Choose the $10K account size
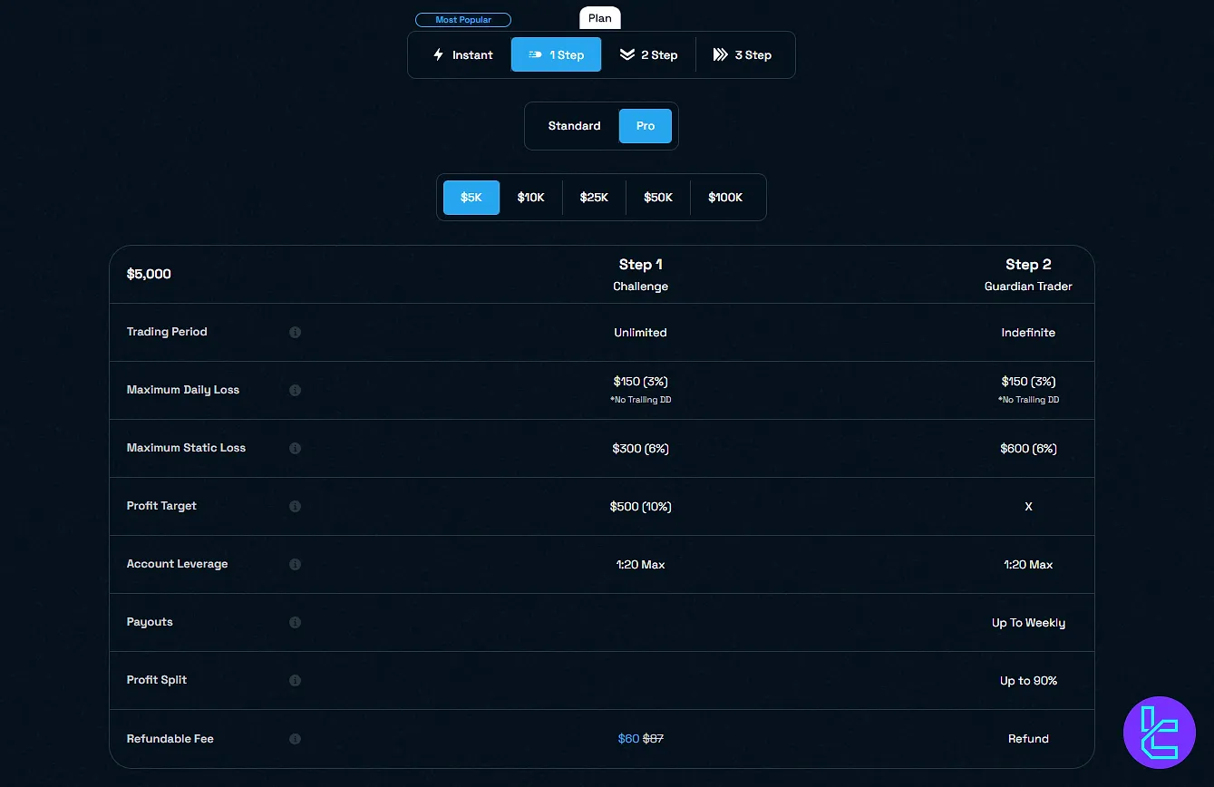1214x787 pixels. (530, 198)
